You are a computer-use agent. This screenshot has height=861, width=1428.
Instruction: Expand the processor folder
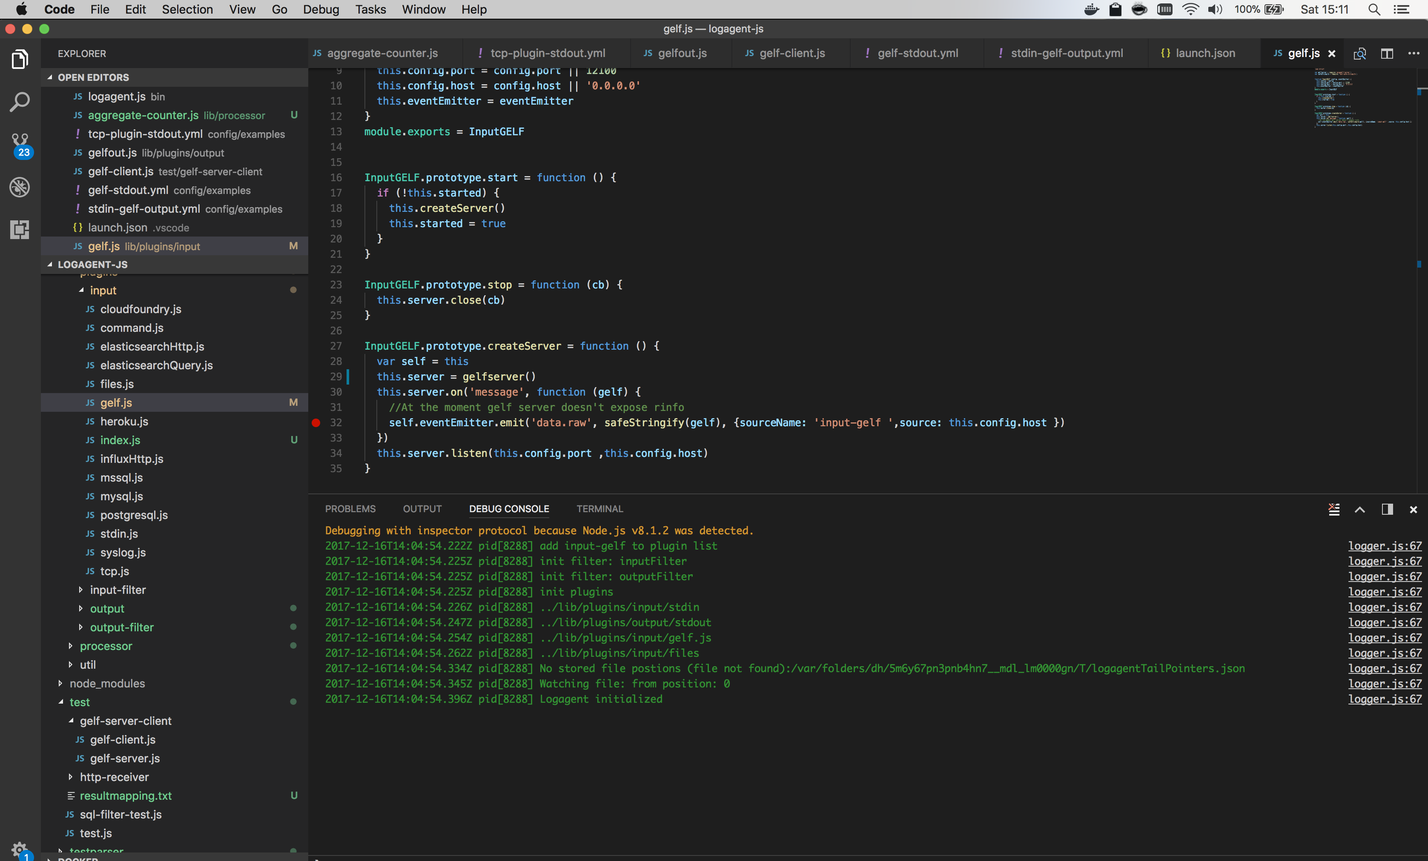click(71, 646)
